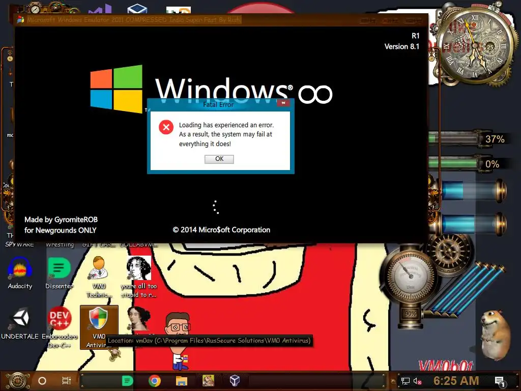The height and width of the screenshot is (391, 521).
Task: Click "Made by GyromiteROB" credit text
Action: (x=61, y=220)
